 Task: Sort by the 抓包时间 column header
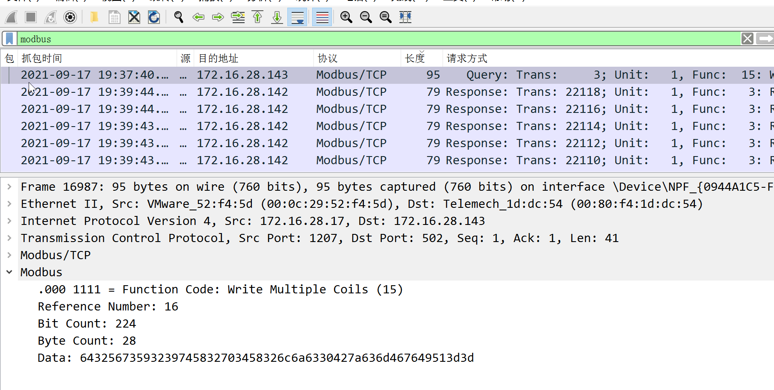(97, 58)
